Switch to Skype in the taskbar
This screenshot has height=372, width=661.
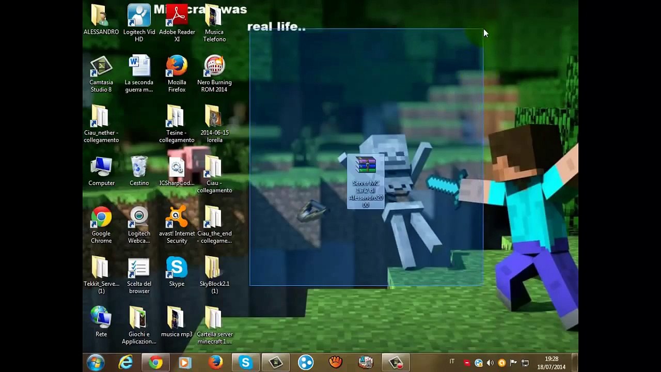(x=245, y=363)
